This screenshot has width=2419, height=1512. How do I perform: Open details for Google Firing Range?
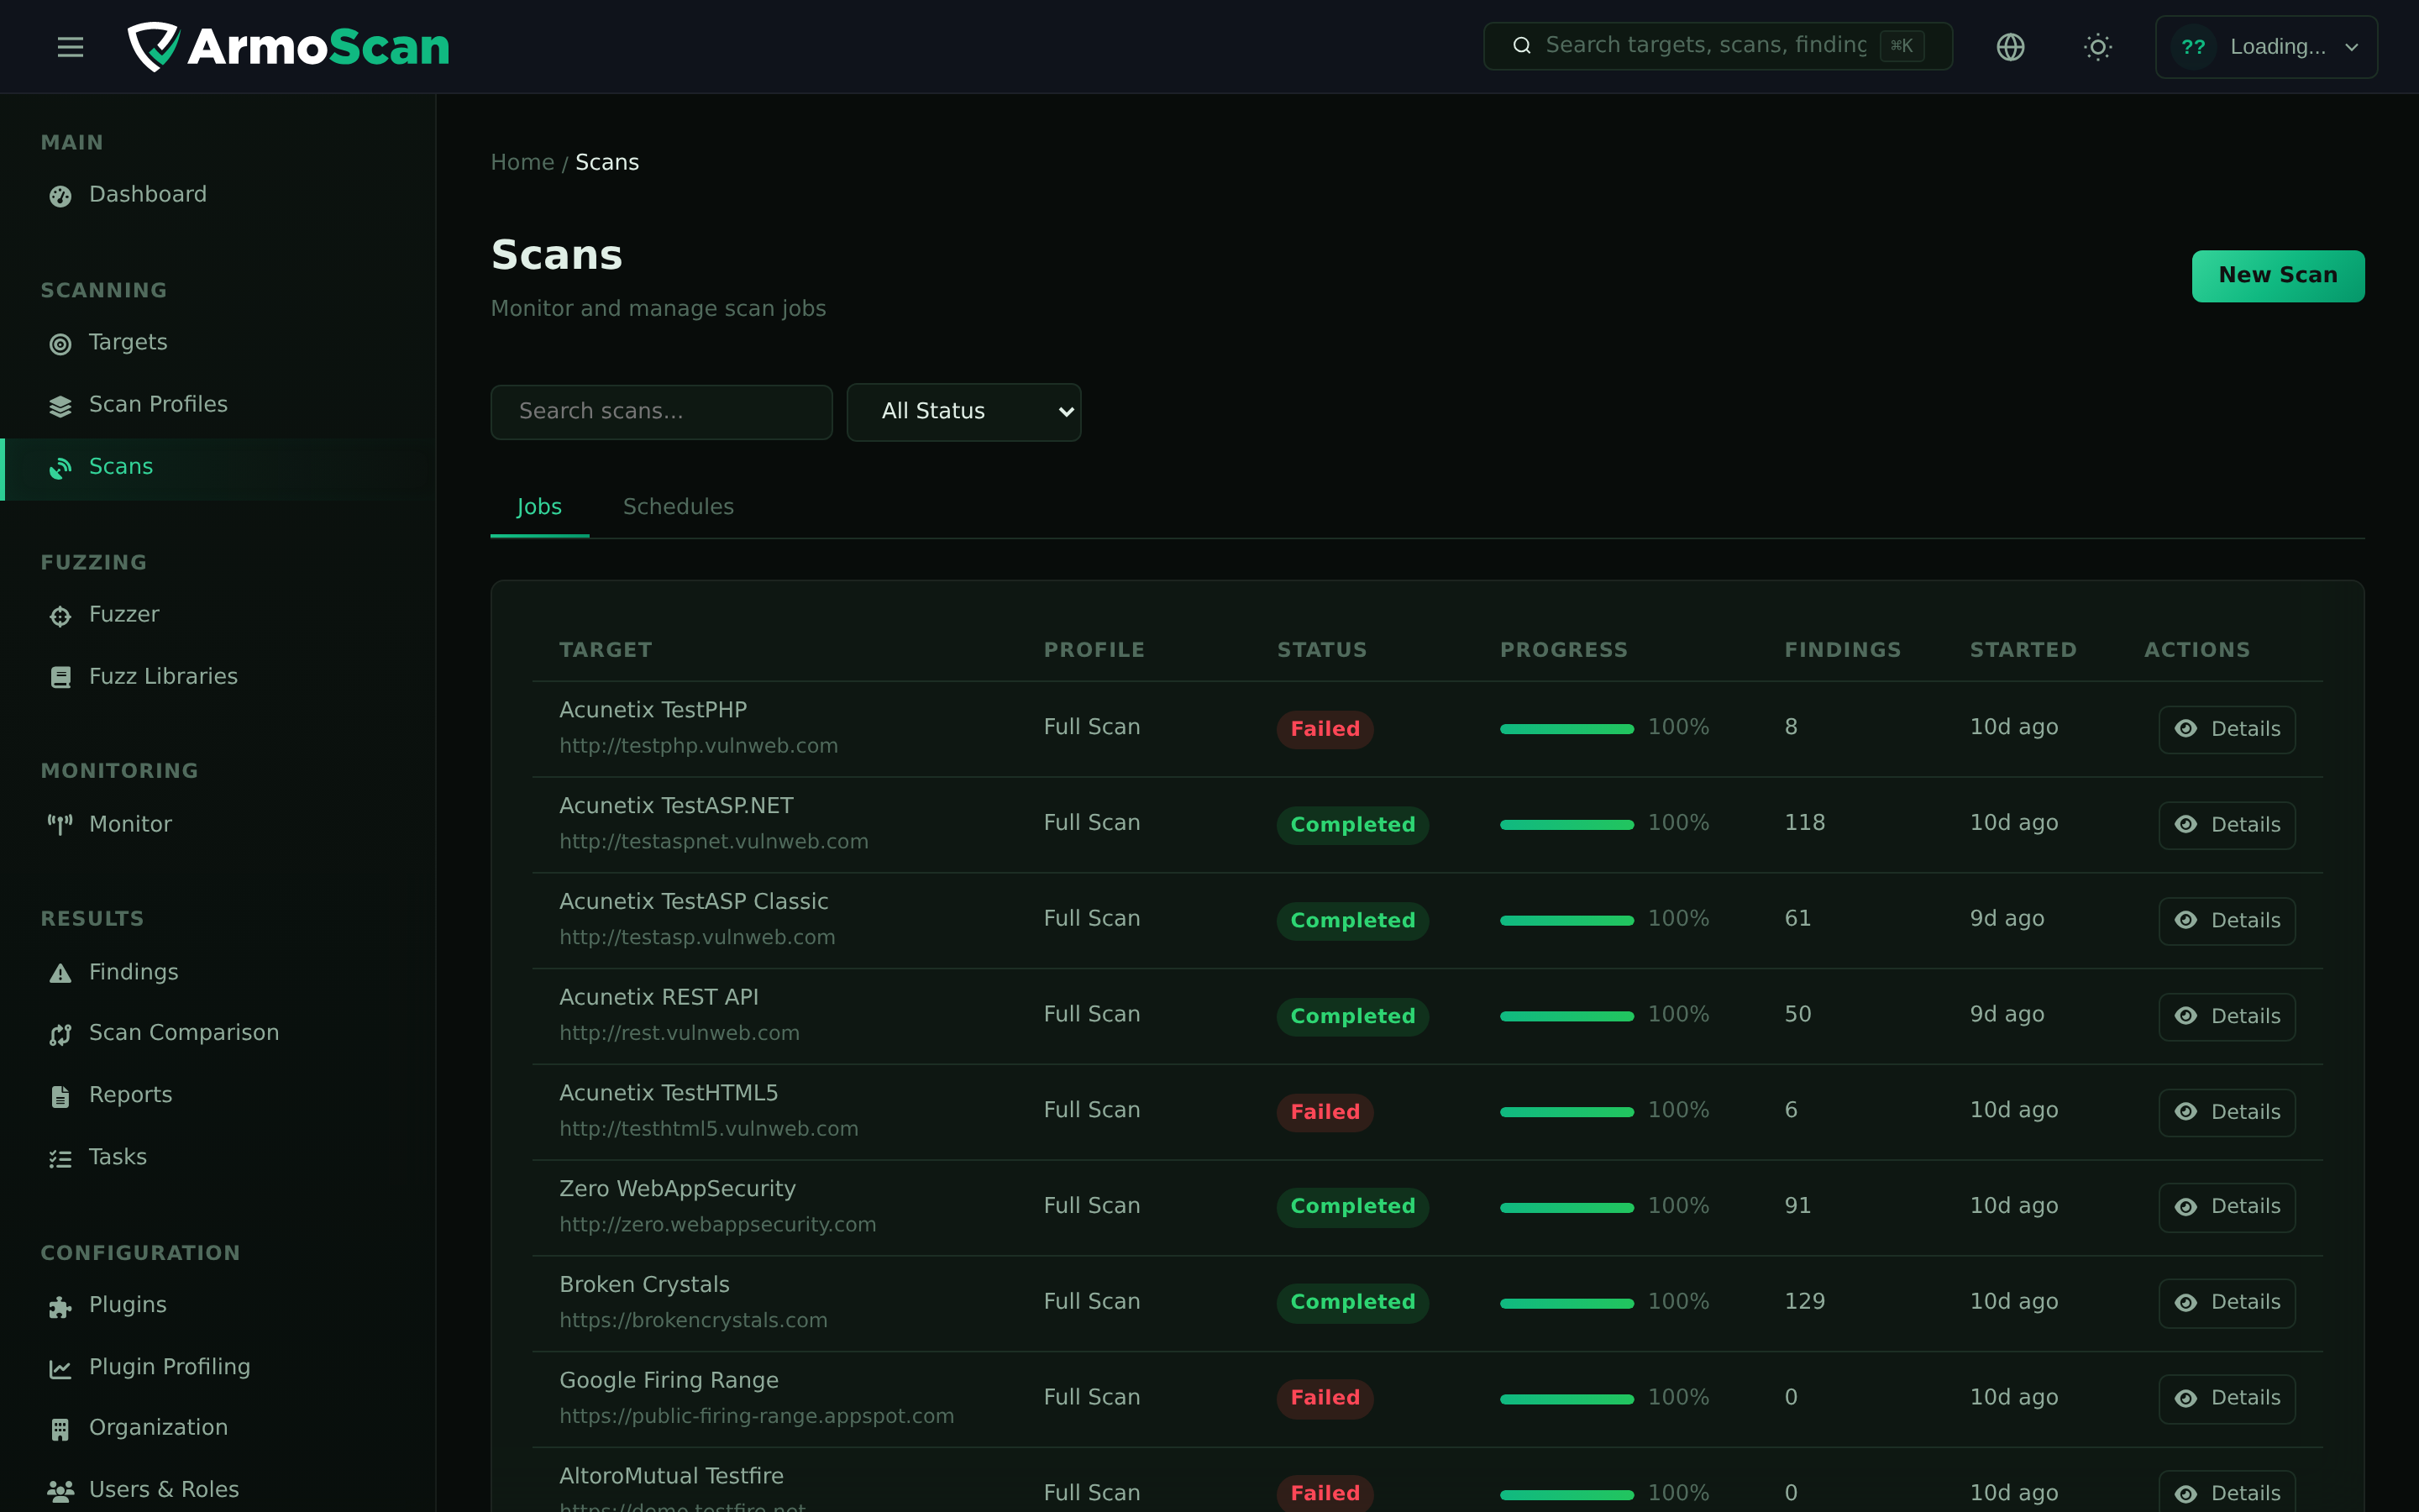pyautogui.click(x=2226, y=1399)
